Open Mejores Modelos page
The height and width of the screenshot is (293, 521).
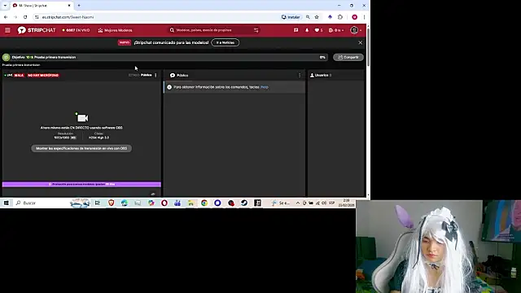click(115, 30)
